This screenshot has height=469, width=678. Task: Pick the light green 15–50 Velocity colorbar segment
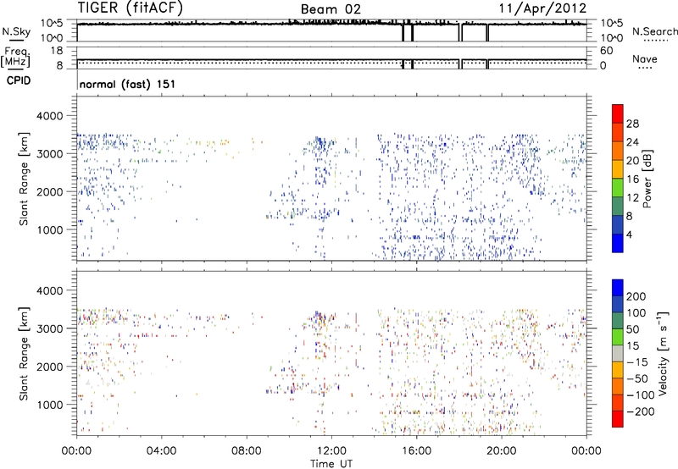click(x=618, y=337)
